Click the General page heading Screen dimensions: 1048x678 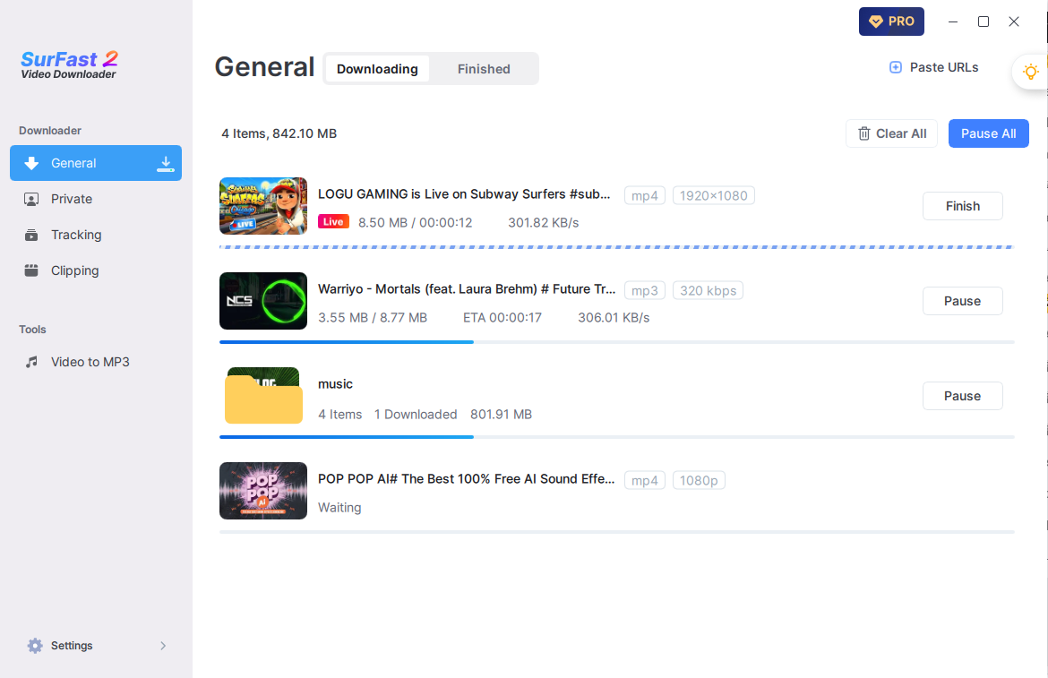tap(264, 67)
